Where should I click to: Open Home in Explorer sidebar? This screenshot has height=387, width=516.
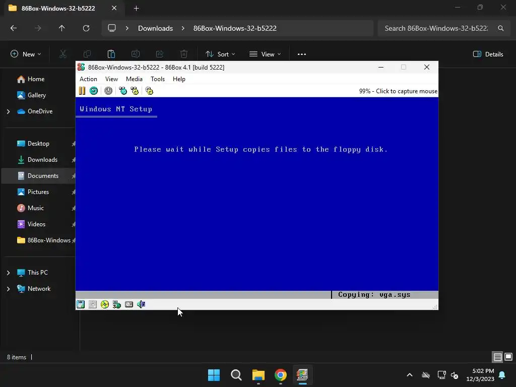[x=36, y=79]
